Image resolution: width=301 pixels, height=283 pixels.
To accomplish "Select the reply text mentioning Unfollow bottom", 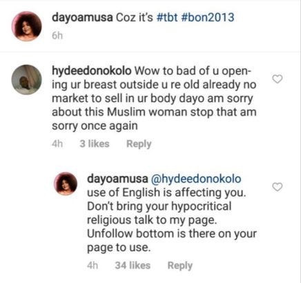I will click(x=172, y=213).
